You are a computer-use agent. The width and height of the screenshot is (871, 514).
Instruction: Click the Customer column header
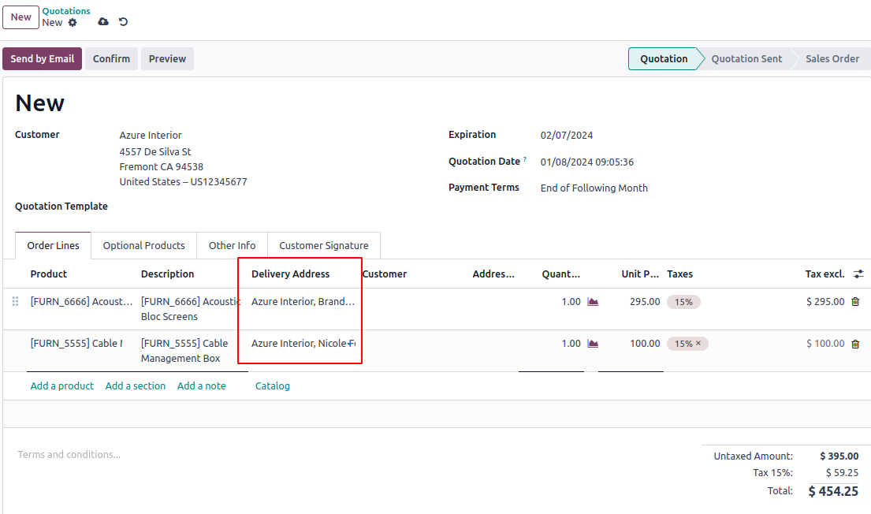click(385, 274)
